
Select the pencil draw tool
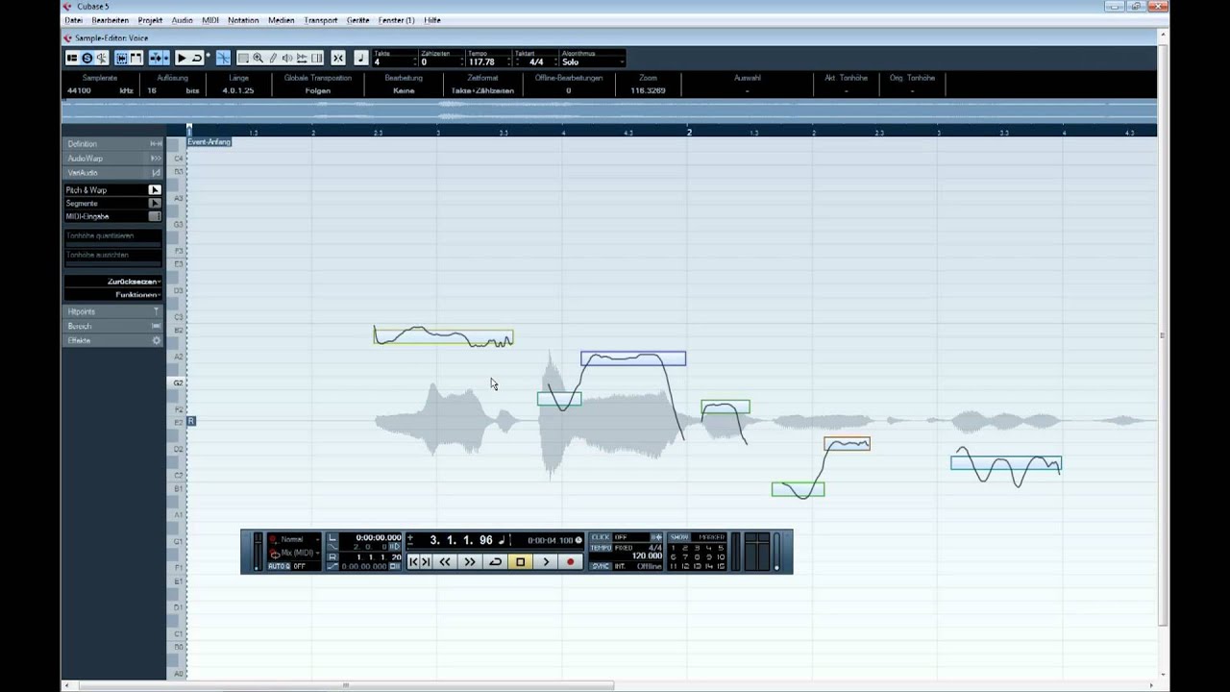273,58
